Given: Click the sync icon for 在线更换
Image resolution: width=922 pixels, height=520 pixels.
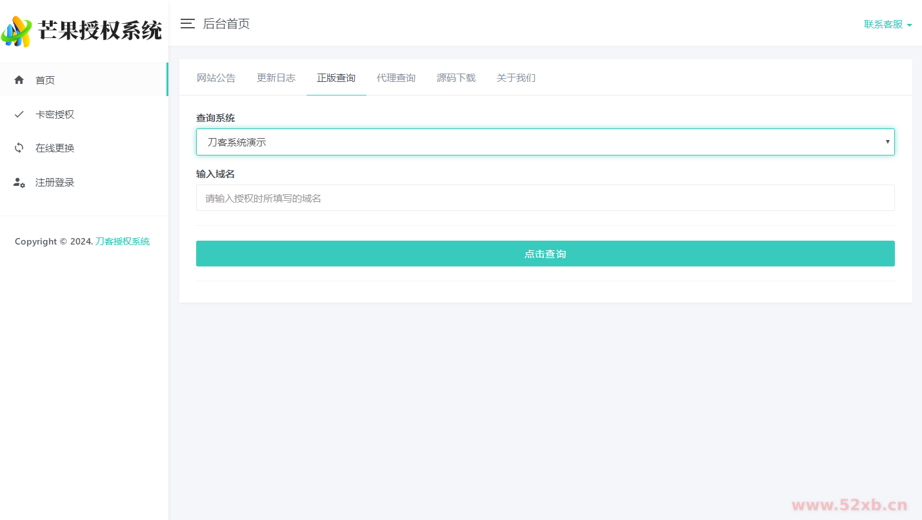Looking at the screenshot, I should pos(19,148).
